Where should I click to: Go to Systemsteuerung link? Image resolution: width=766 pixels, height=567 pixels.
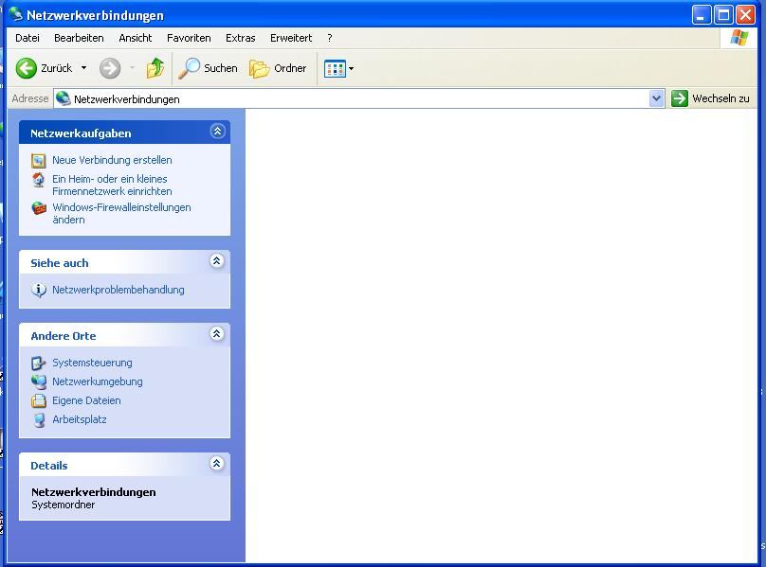click(x=92, y=363)
